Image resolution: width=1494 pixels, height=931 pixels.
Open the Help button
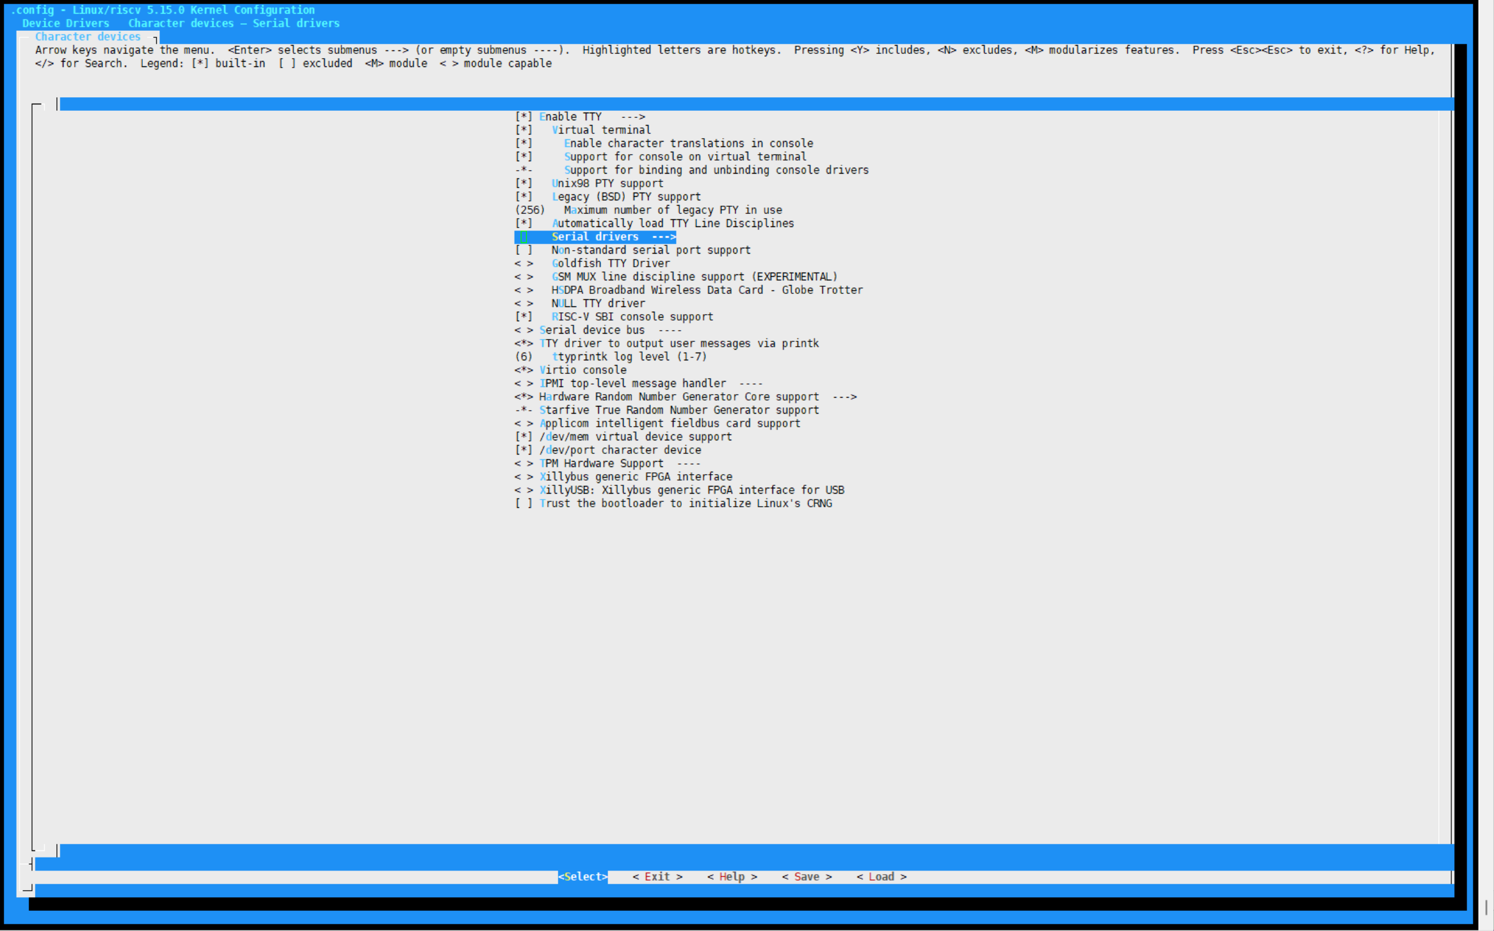(x=732, y=877)
